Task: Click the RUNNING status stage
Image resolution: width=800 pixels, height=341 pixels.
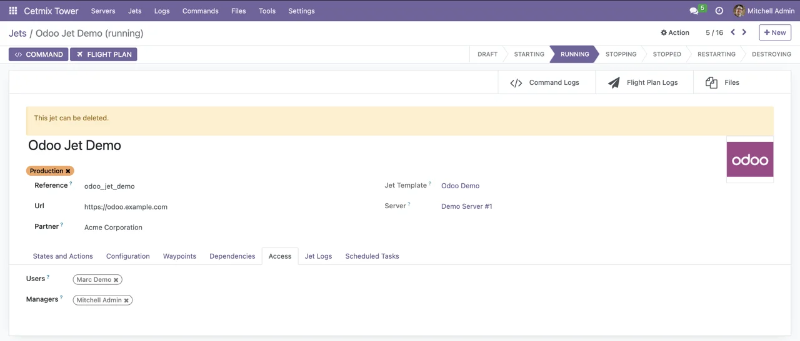Action: pos(574,54)
